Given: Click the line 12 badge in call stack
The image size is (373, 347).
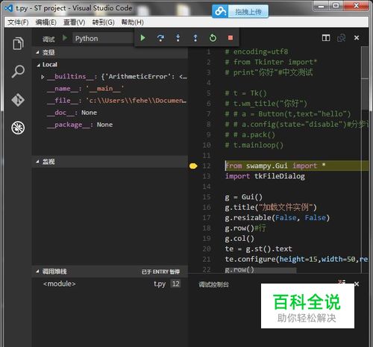Looking at the screenshot, I should [175, 284].
